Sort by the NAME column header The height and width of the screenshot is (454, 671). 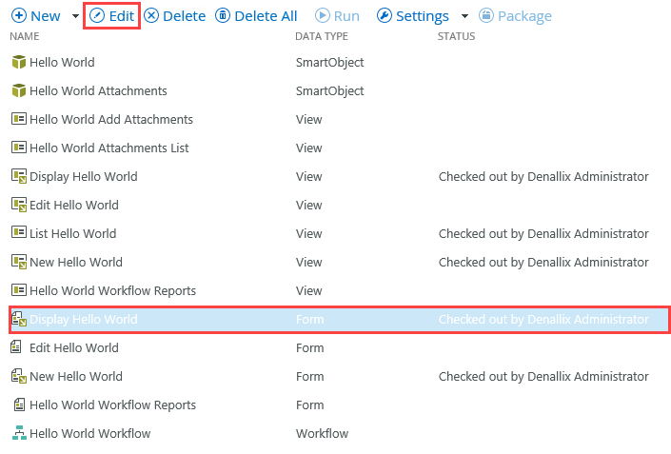(x=25, y=36)
